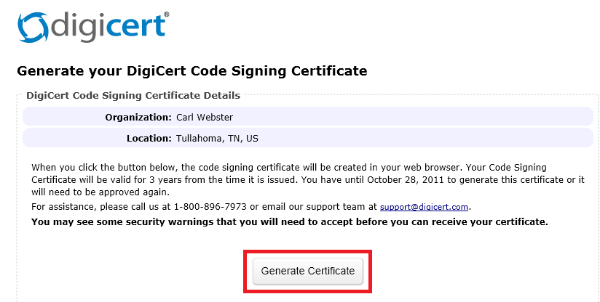Screen dimensions: 600x302
Task: Click the bold security warnings notice
Action: tap(289, 221)
